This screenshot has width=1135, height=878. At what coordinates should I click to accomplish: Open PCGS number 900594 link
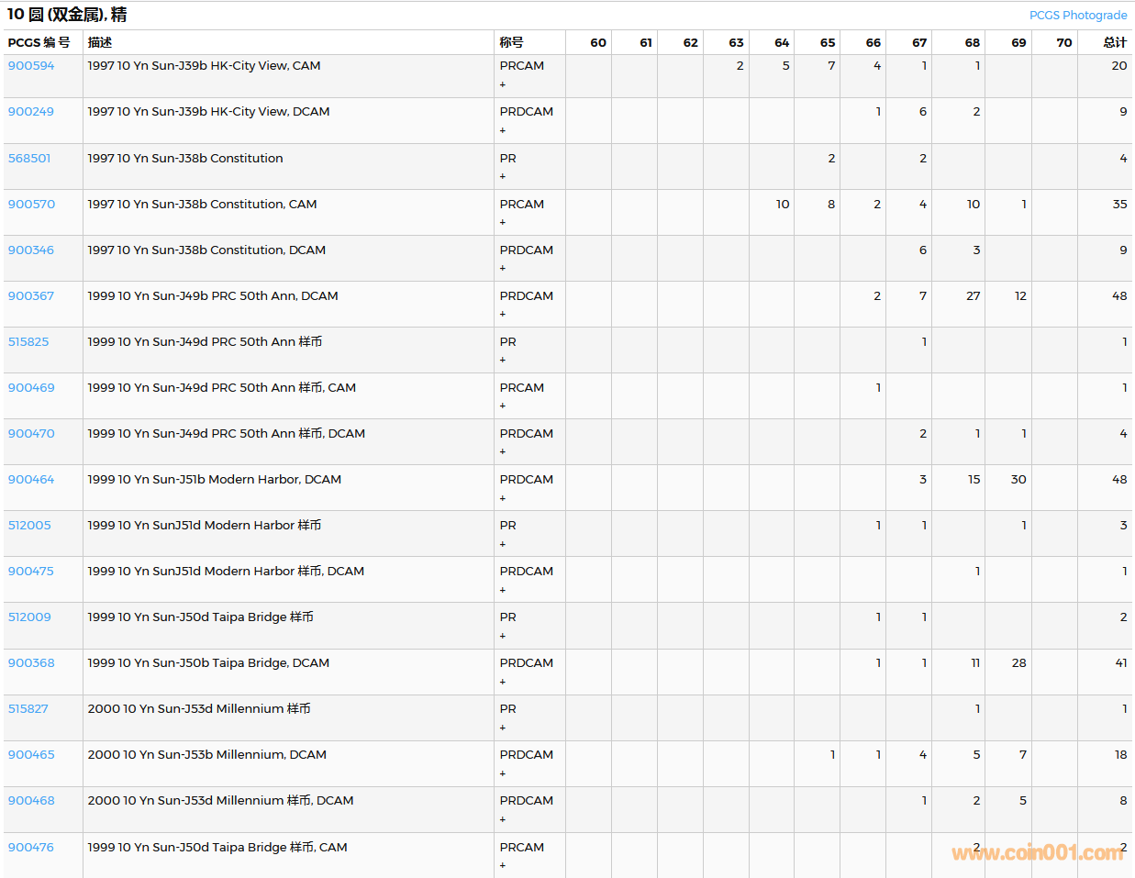click(31, 66)
